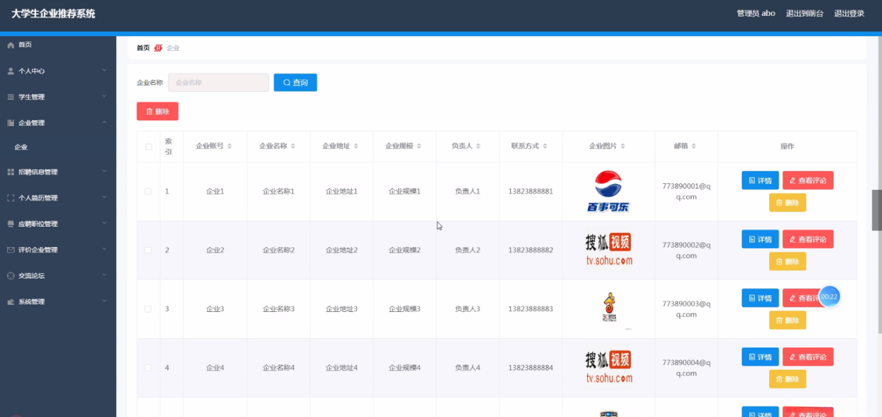This screenshot has width=882, height=417.
Task: Open 详情 for 企业4
Action: point(760,357)
